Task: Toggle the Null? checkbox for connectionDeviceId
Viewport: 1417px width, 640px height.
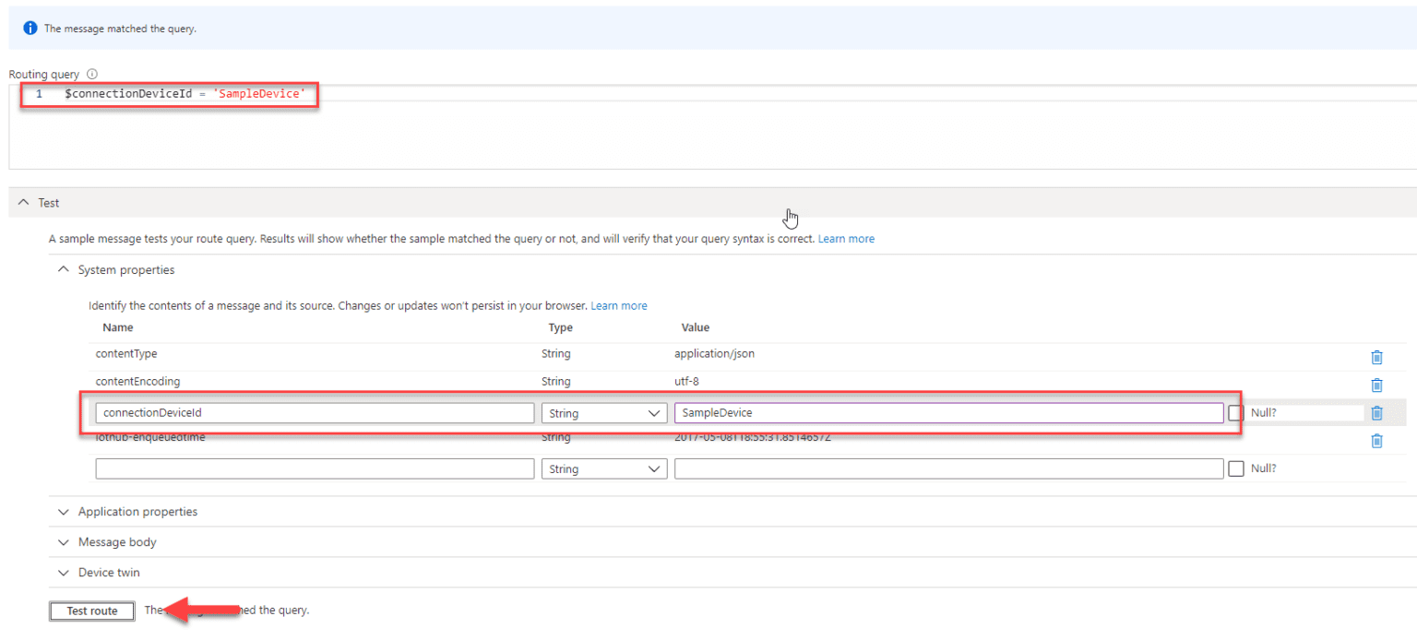Action: click(1236, 412)
